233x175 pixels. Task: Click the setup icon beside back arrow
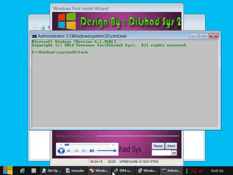pyautogui.click(x=43, y=27)
